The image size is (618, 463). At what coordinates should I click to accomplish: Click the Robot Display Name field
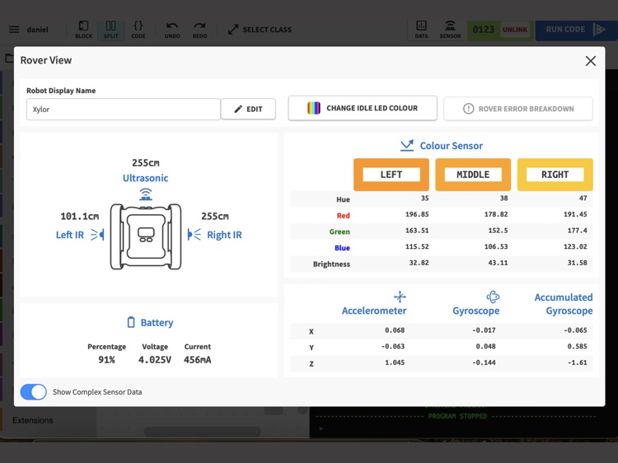124,109
